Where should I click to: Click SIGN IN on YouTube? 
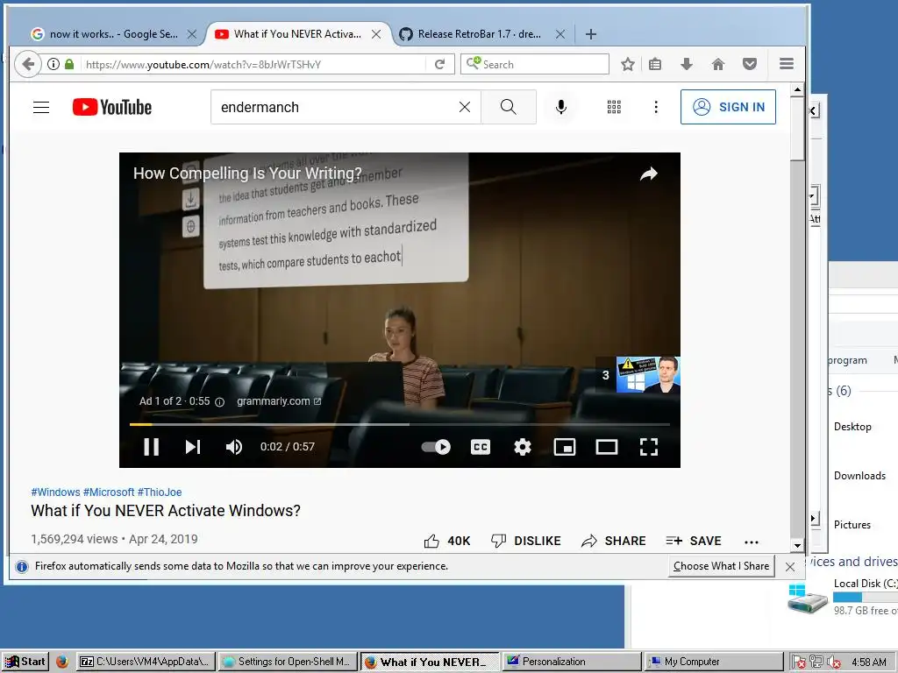(x=728, y=107)
